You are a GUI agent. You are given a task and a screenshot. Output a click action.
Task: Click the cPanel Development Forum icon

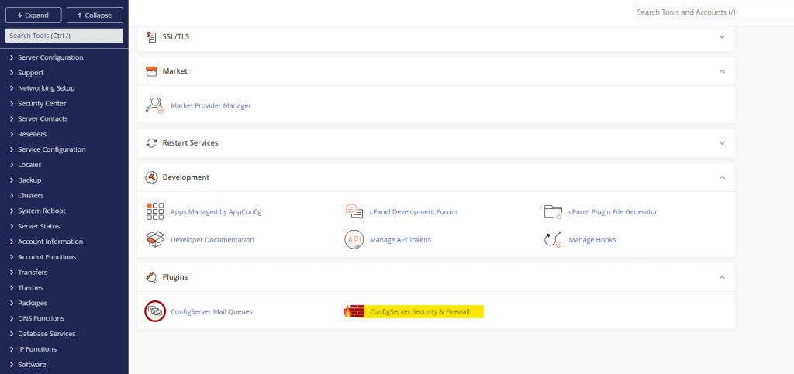(x=354, y=211)
